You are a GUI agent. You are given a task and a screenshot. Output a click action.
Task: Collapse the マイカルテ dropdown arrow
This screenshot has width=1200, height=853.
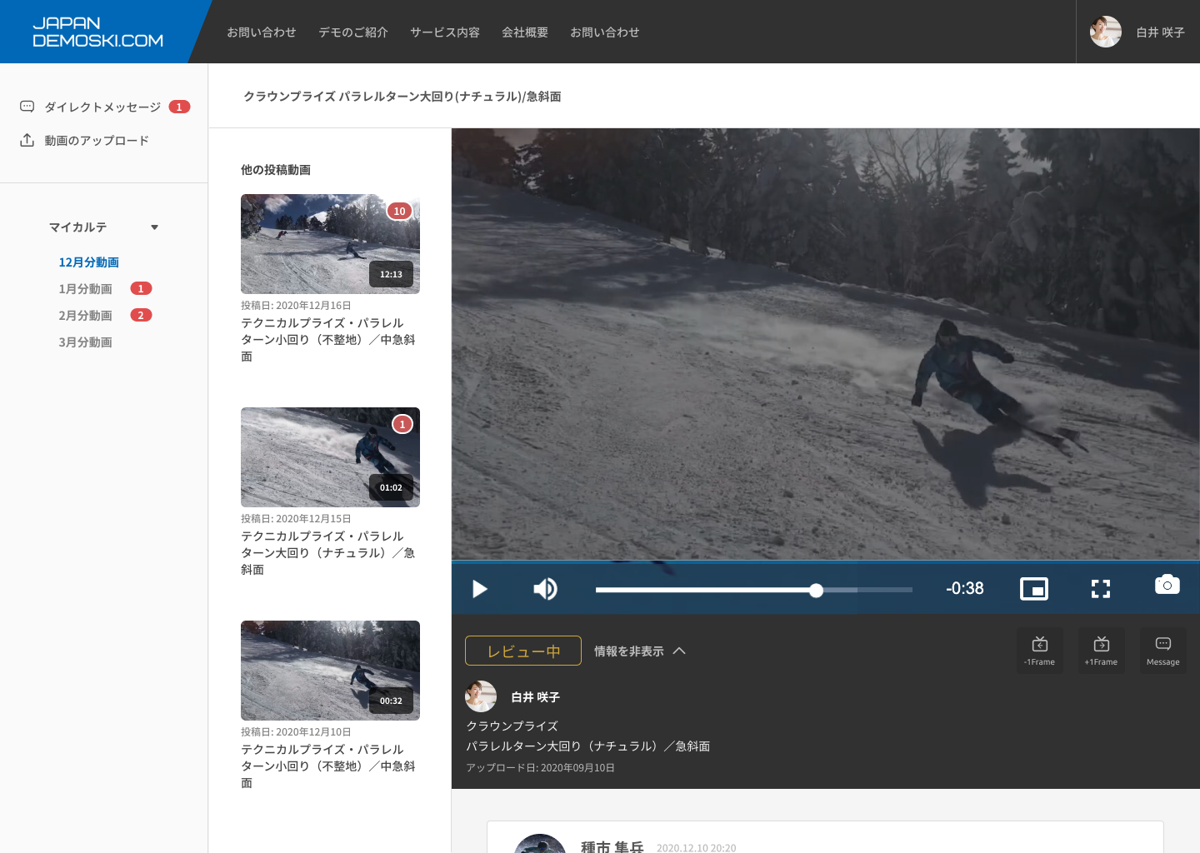(x=154, y=227)
